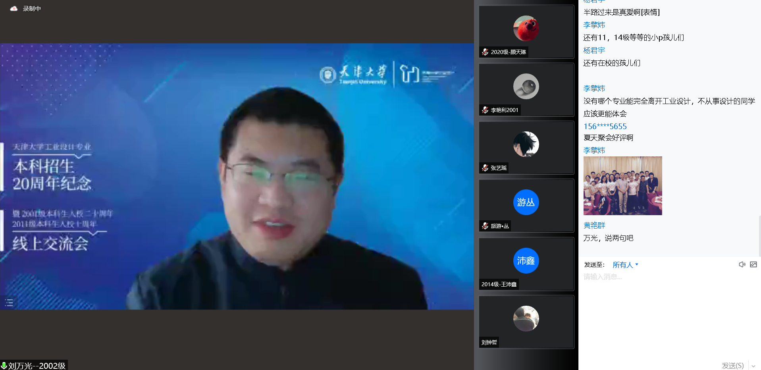
Task: Click the blue 游丛 avatar circle
Action: [x=526, y=202]
